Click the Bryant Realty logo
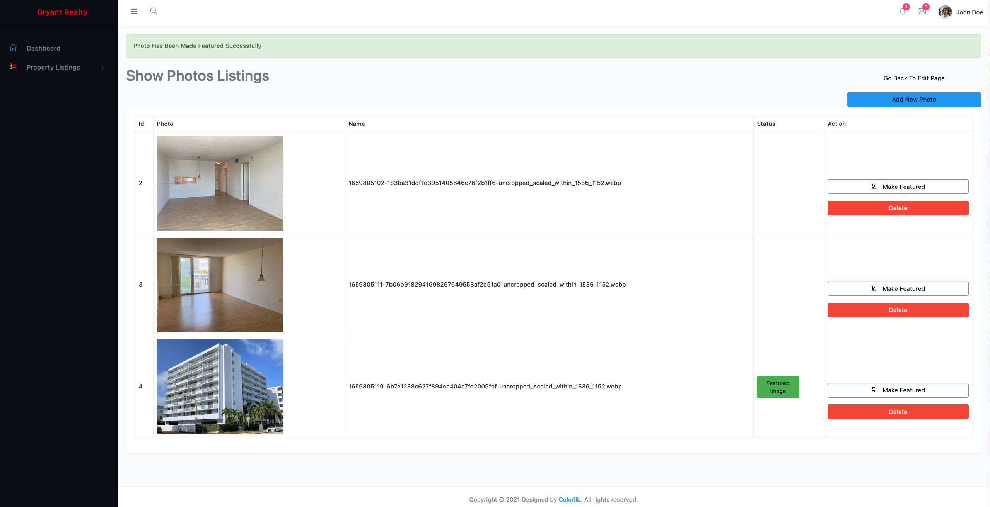Image resolution: width=990 pixels, height=507 pixels. point(63,12)
